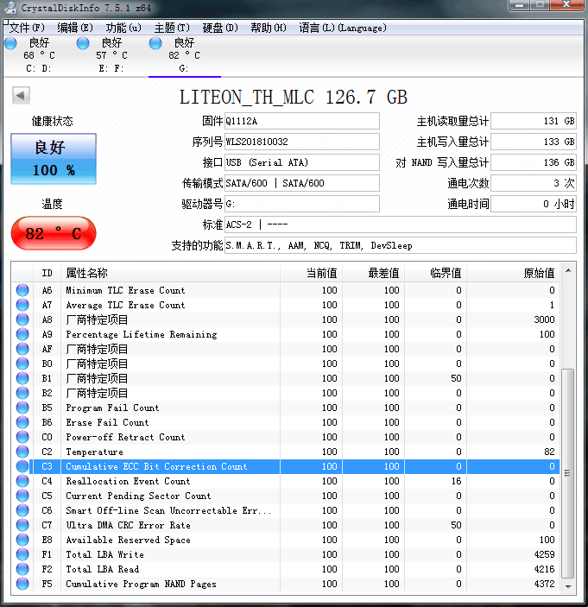Click the serial number field WLS201810032
Image resolution: width=588 pixels, height=607 pixels.
tap(302, 142)
